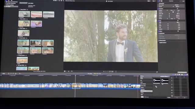The height and width of the screenshot is (109, 195).
Task: Enable the Stabilization checkbox in inspector
Action: [158, 33]
